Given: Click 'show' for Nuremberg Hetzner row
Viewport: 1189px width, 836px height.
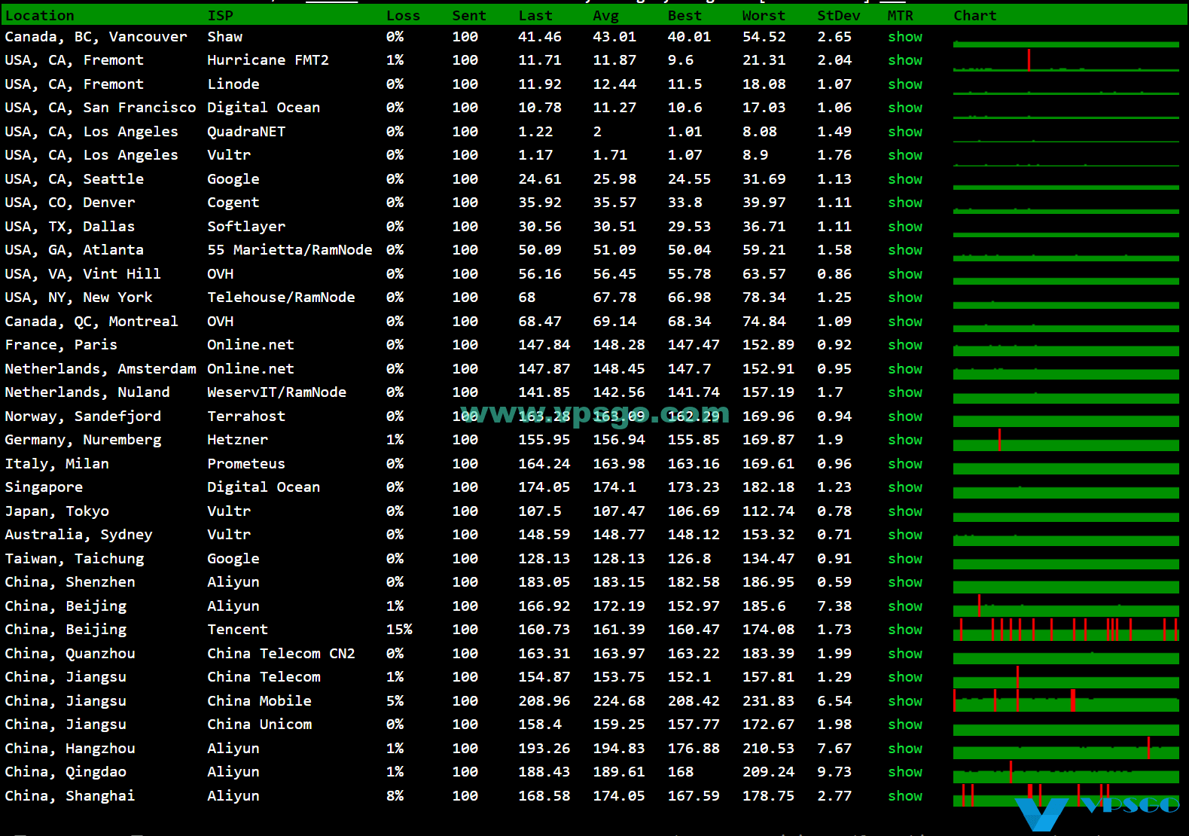Looking at the screenshot, I should click(x=904, y=440).
